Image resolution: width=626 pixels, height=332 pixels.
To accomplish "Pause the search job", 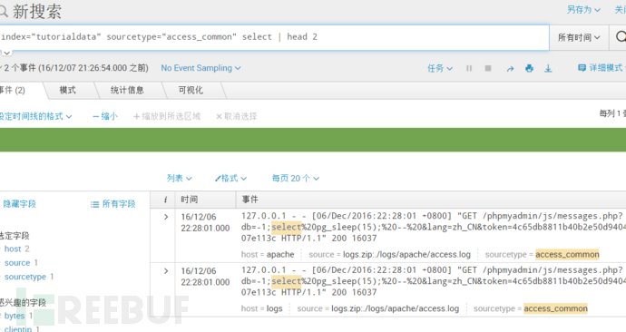I will [469, 68].
